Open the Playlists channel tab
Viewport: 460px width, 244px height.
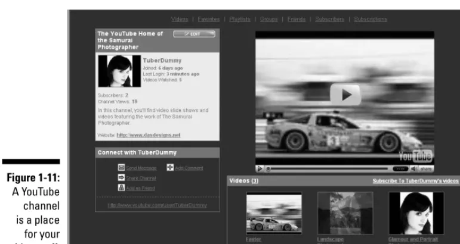click(x=240, y=19)
